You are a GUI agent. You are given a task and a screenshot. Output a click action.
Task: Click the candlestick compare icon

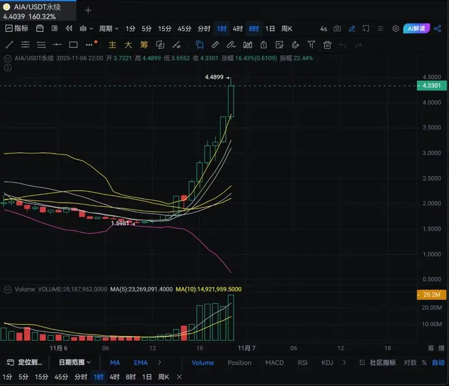pyautogui.click(x=248, y=45)
